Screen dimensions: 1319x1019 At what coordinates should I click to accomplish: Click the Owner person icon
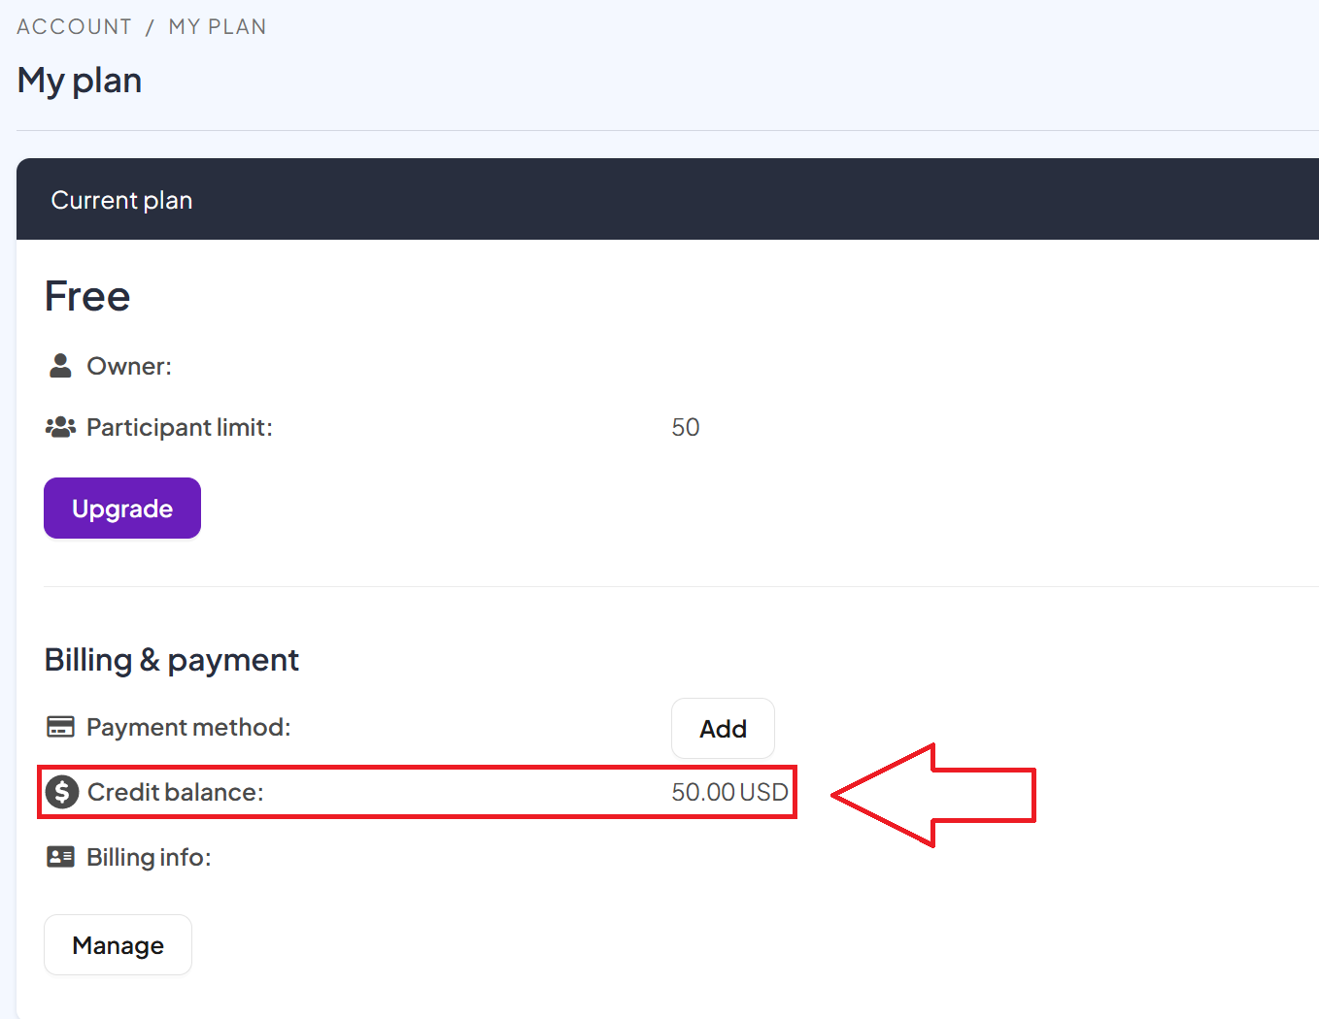pos(60,366)
